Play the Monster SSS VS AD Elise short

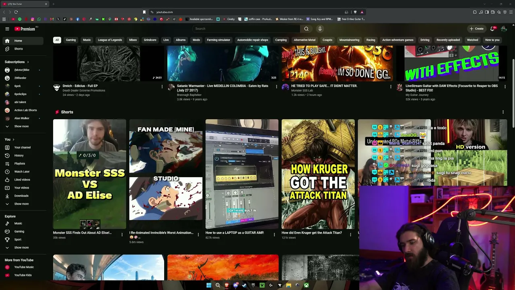tap(89, 174)
